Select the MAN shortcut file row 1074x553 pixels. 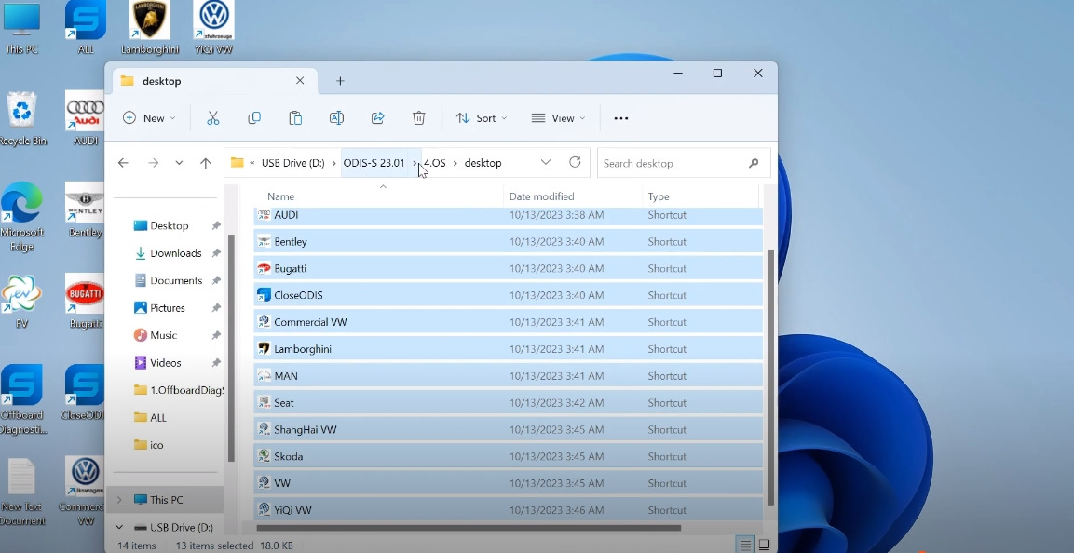[x=508, y=376]
